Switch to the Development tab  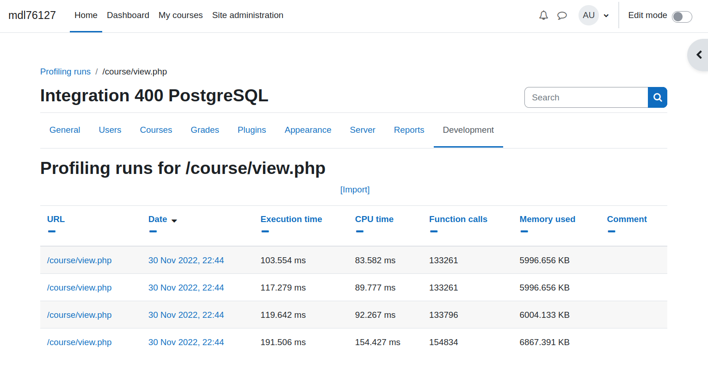[468, 130]
